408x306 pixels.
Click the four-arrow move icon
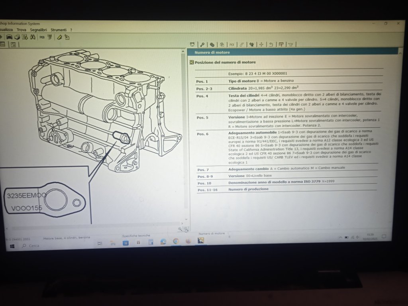(261, 45)
